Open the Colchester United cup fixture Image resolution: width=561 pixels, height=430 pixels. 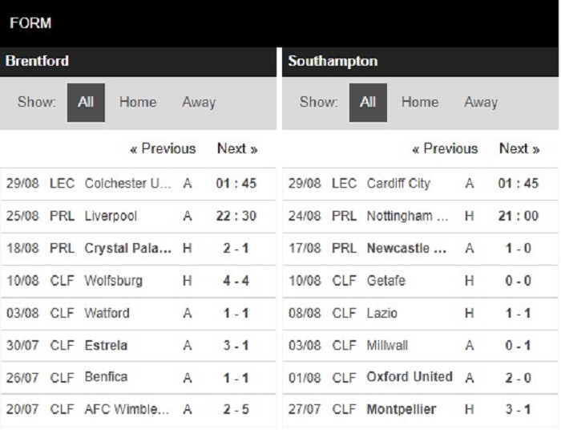pyautogui.click(x=139, y=184)
